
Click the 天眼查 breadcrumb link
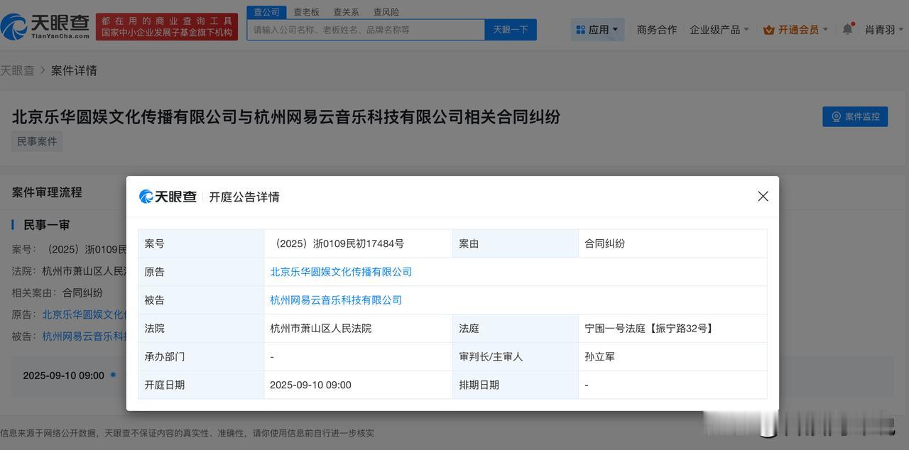click(17, 70)
